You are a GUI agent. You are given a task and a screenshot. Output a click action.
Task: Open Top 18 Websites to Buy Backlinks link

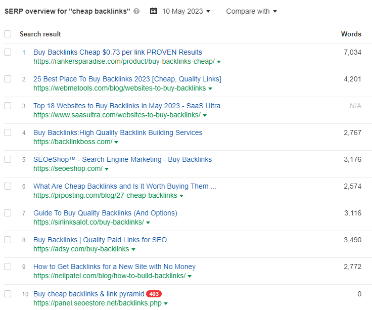(127, 106)
